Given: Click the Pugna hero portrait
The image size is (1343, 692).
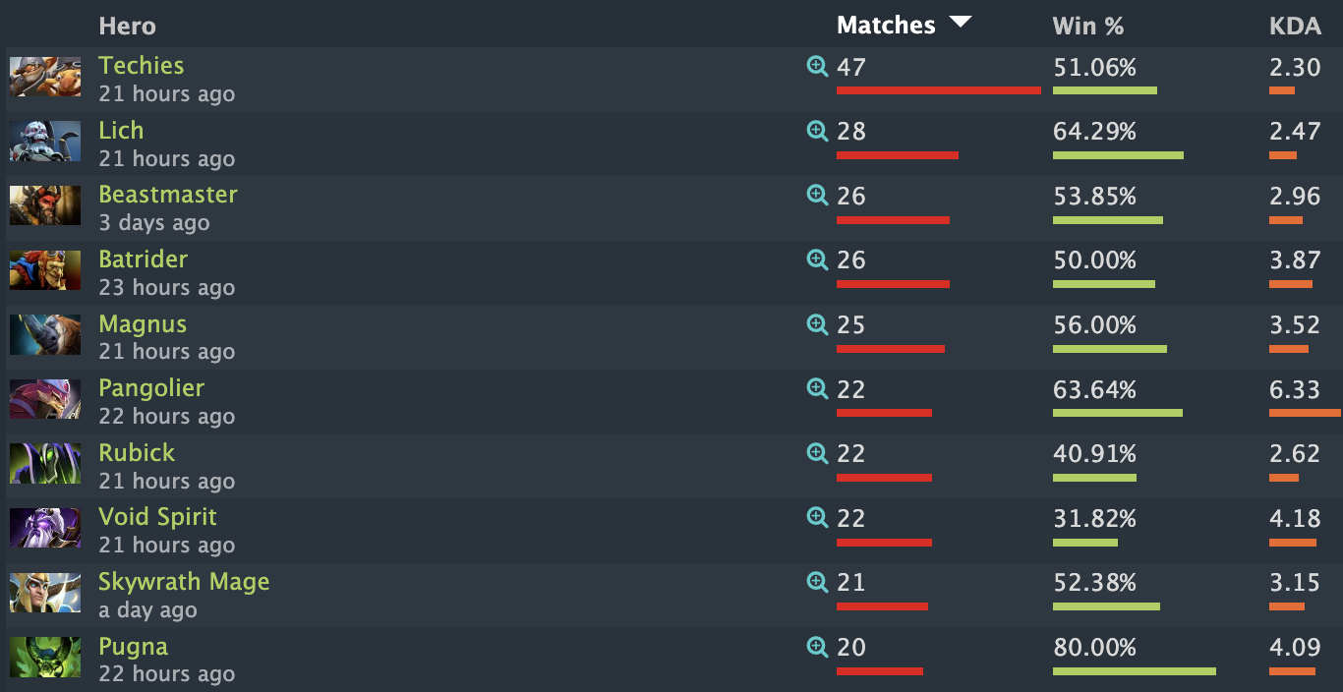Looking at the screenshot, I should point(45,657).
